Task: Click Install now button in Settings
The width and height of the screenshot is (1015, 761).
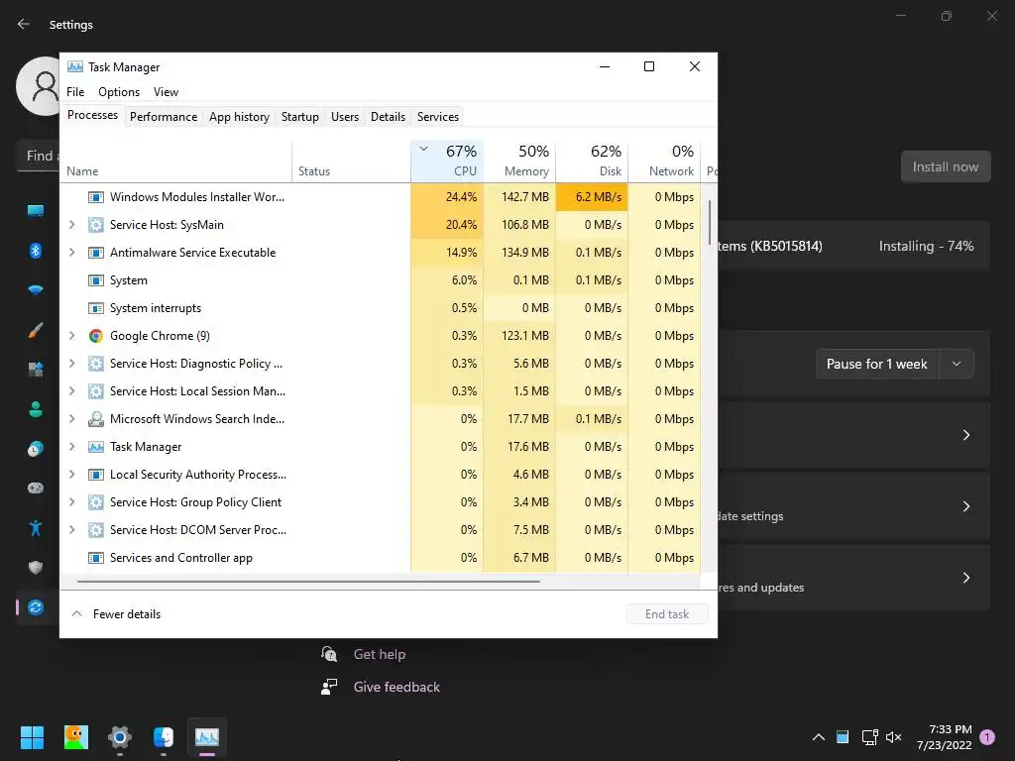Action: (x=946, y=166)
